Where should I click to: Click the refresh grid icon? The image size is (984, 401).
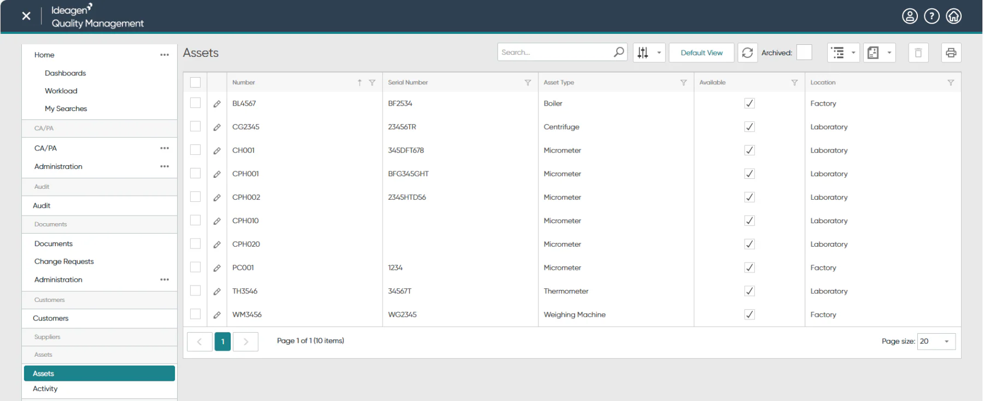tap(747, 53)
